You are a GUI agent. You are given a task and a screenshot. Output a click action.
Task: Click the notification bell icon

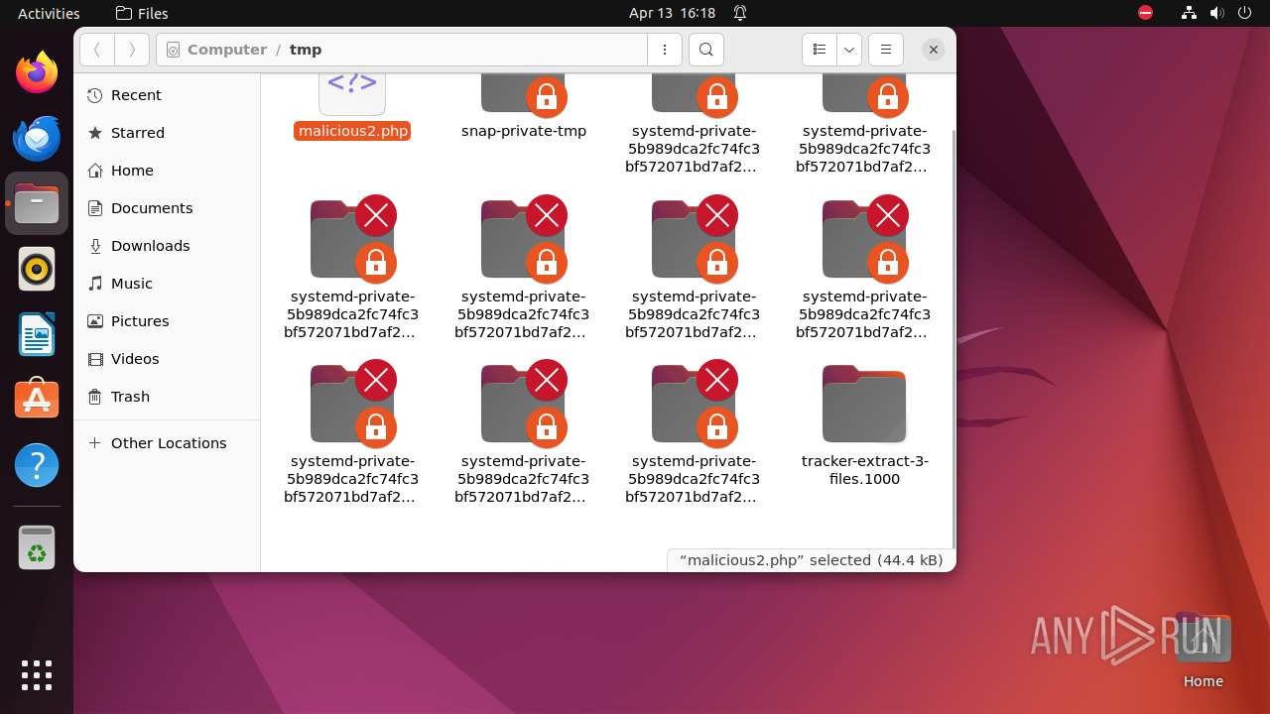click(x=740, y=13)
